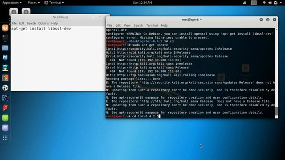Open the text editor File menu
The image size is (285, 160).
(x=14, y=23)
